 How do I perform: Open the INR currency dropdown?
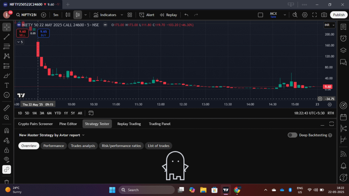330,25
